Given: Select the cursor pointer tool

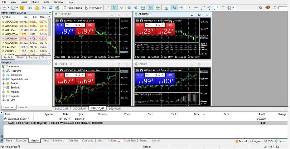Looking at the screenshot, I should pos(174,8).
